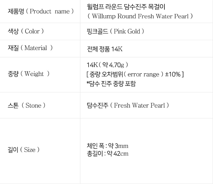
Task: Select the '핑크골드 (Pink Gold)' color value
Action: point(115,31)
